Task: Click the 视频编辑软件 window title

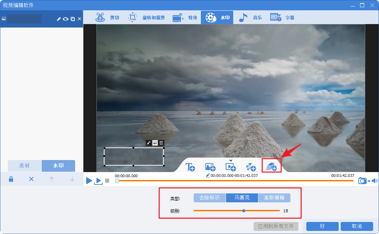Action: tap(18, 5)
